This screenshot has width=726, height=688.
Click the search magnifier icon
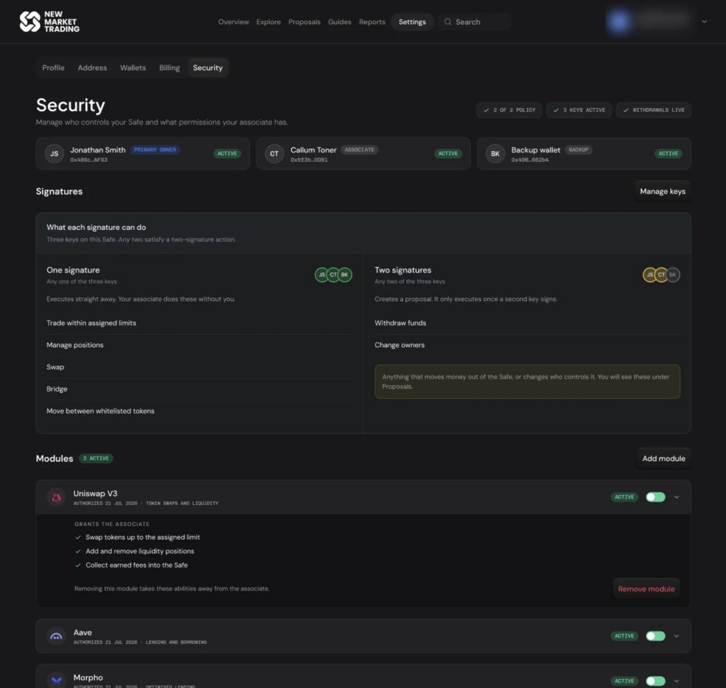[x=448, y=22]
